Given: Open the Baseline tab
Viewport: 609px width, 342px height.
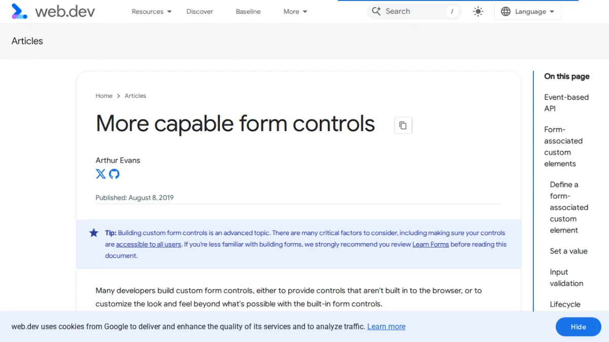Looking at the screenshot, I should 248,11.
